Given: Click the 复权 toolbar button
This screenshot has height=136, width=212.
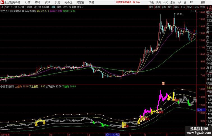Looking at the screenshot, I should [x=151, y=7].
